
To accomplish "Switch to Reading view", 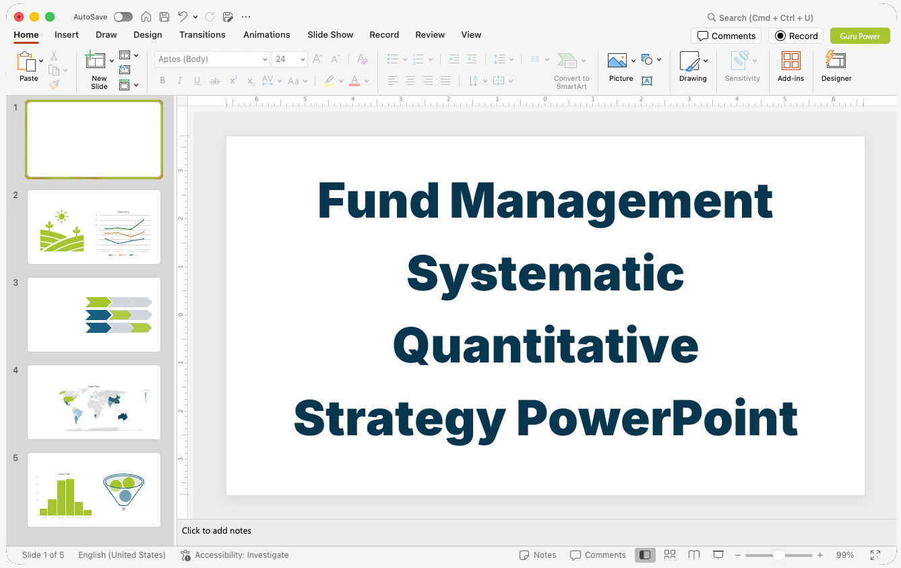I will pyautogui.click(x=694, y=555).
